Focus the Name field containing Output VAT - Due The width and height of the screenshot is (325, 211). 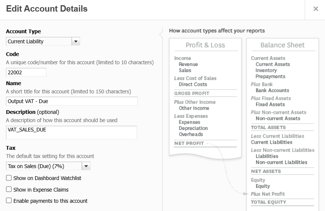coord(72,101)
